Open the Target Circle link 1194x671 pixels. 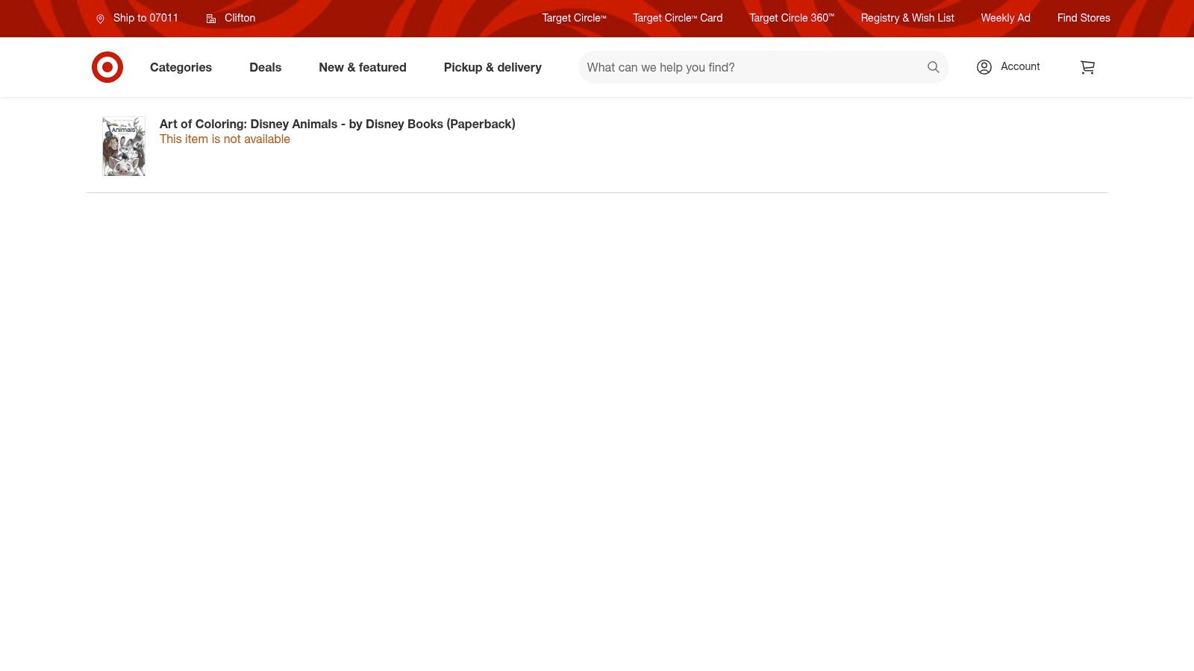pos(574,18)
